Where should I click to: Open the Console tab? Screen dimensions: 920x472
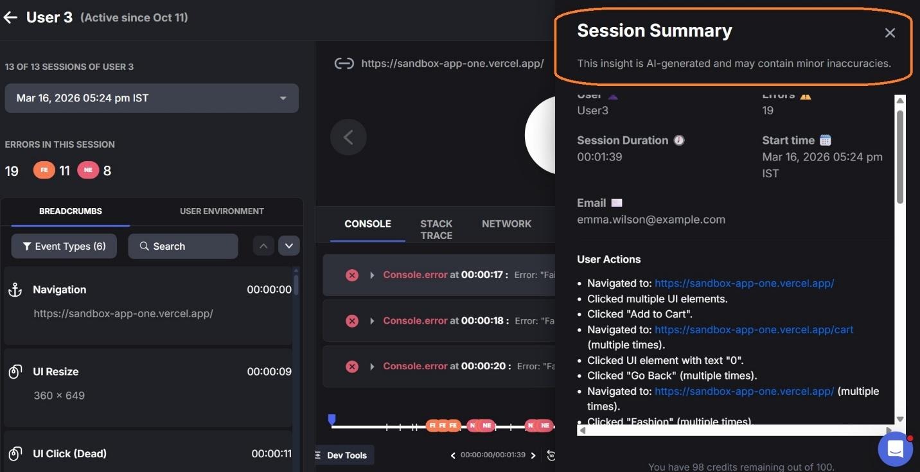click(x=367, y=223)
